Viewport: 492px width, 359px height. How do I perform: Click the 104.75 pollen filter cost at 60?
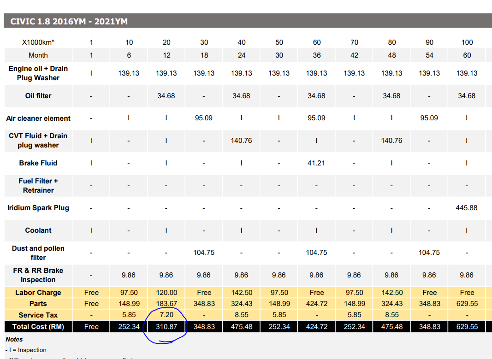[x=316, y=253]
